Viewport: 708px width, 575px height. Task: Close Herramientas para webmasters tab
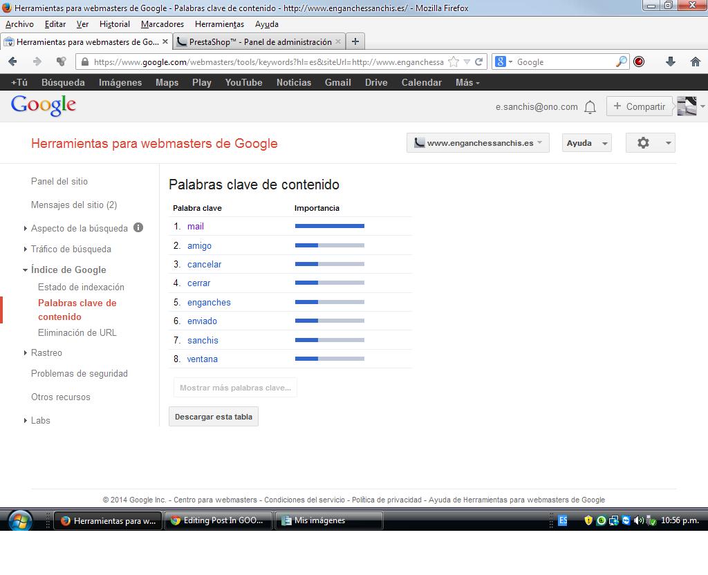(x=165, y=41)
